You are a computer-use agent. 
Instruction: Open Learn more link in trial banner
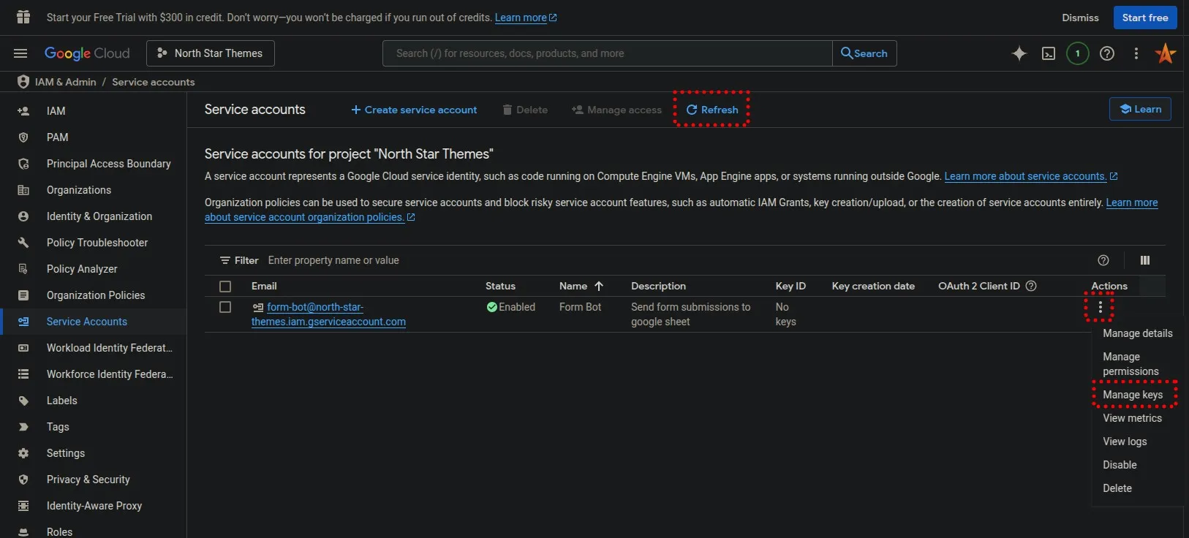point(525,18)
